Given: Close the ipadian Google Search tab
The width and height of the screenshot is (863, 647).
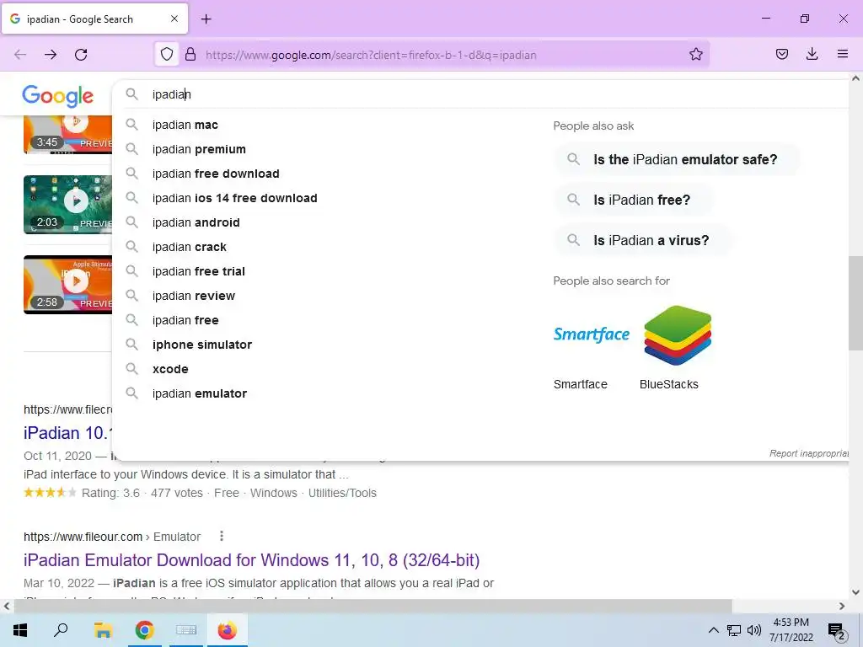Looking at the screenshot, I should pos(174,19).
